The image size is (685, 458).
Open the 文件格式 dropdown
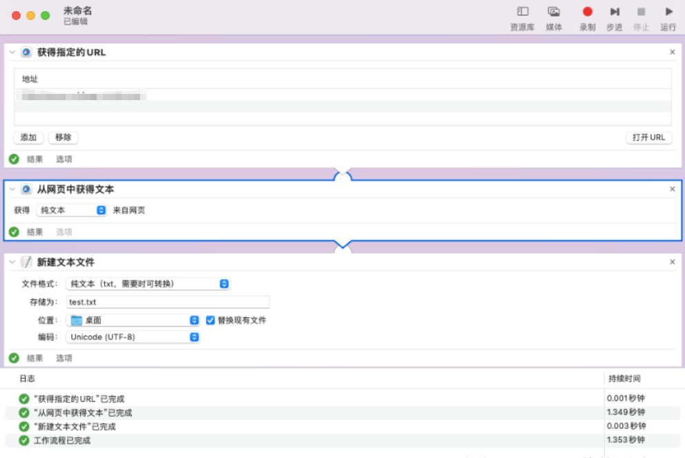click(148, 284)
